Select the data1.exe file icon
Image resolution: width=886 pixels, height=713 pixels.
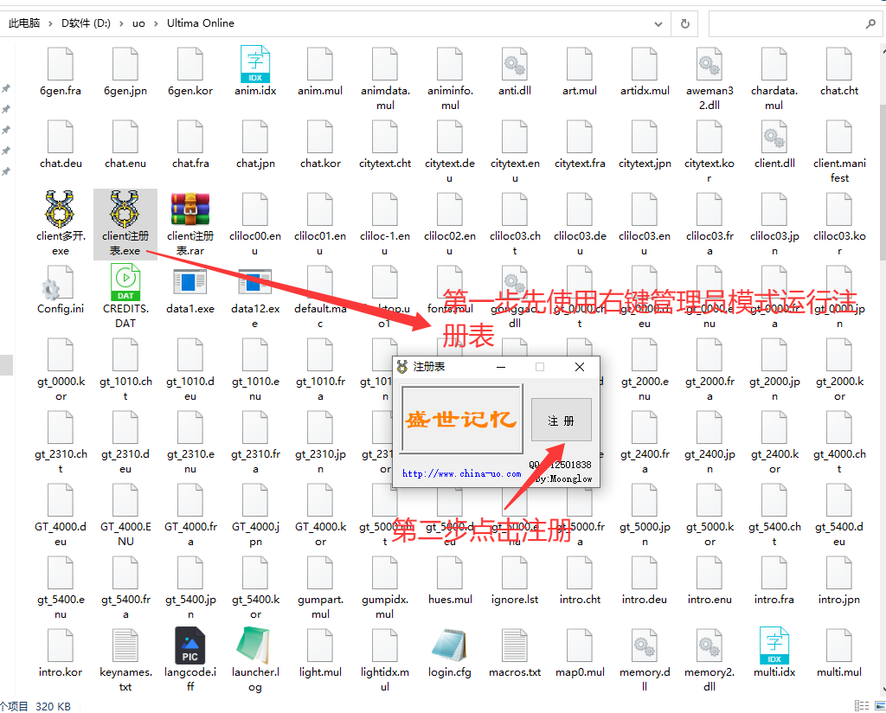(x=190, y=281)
